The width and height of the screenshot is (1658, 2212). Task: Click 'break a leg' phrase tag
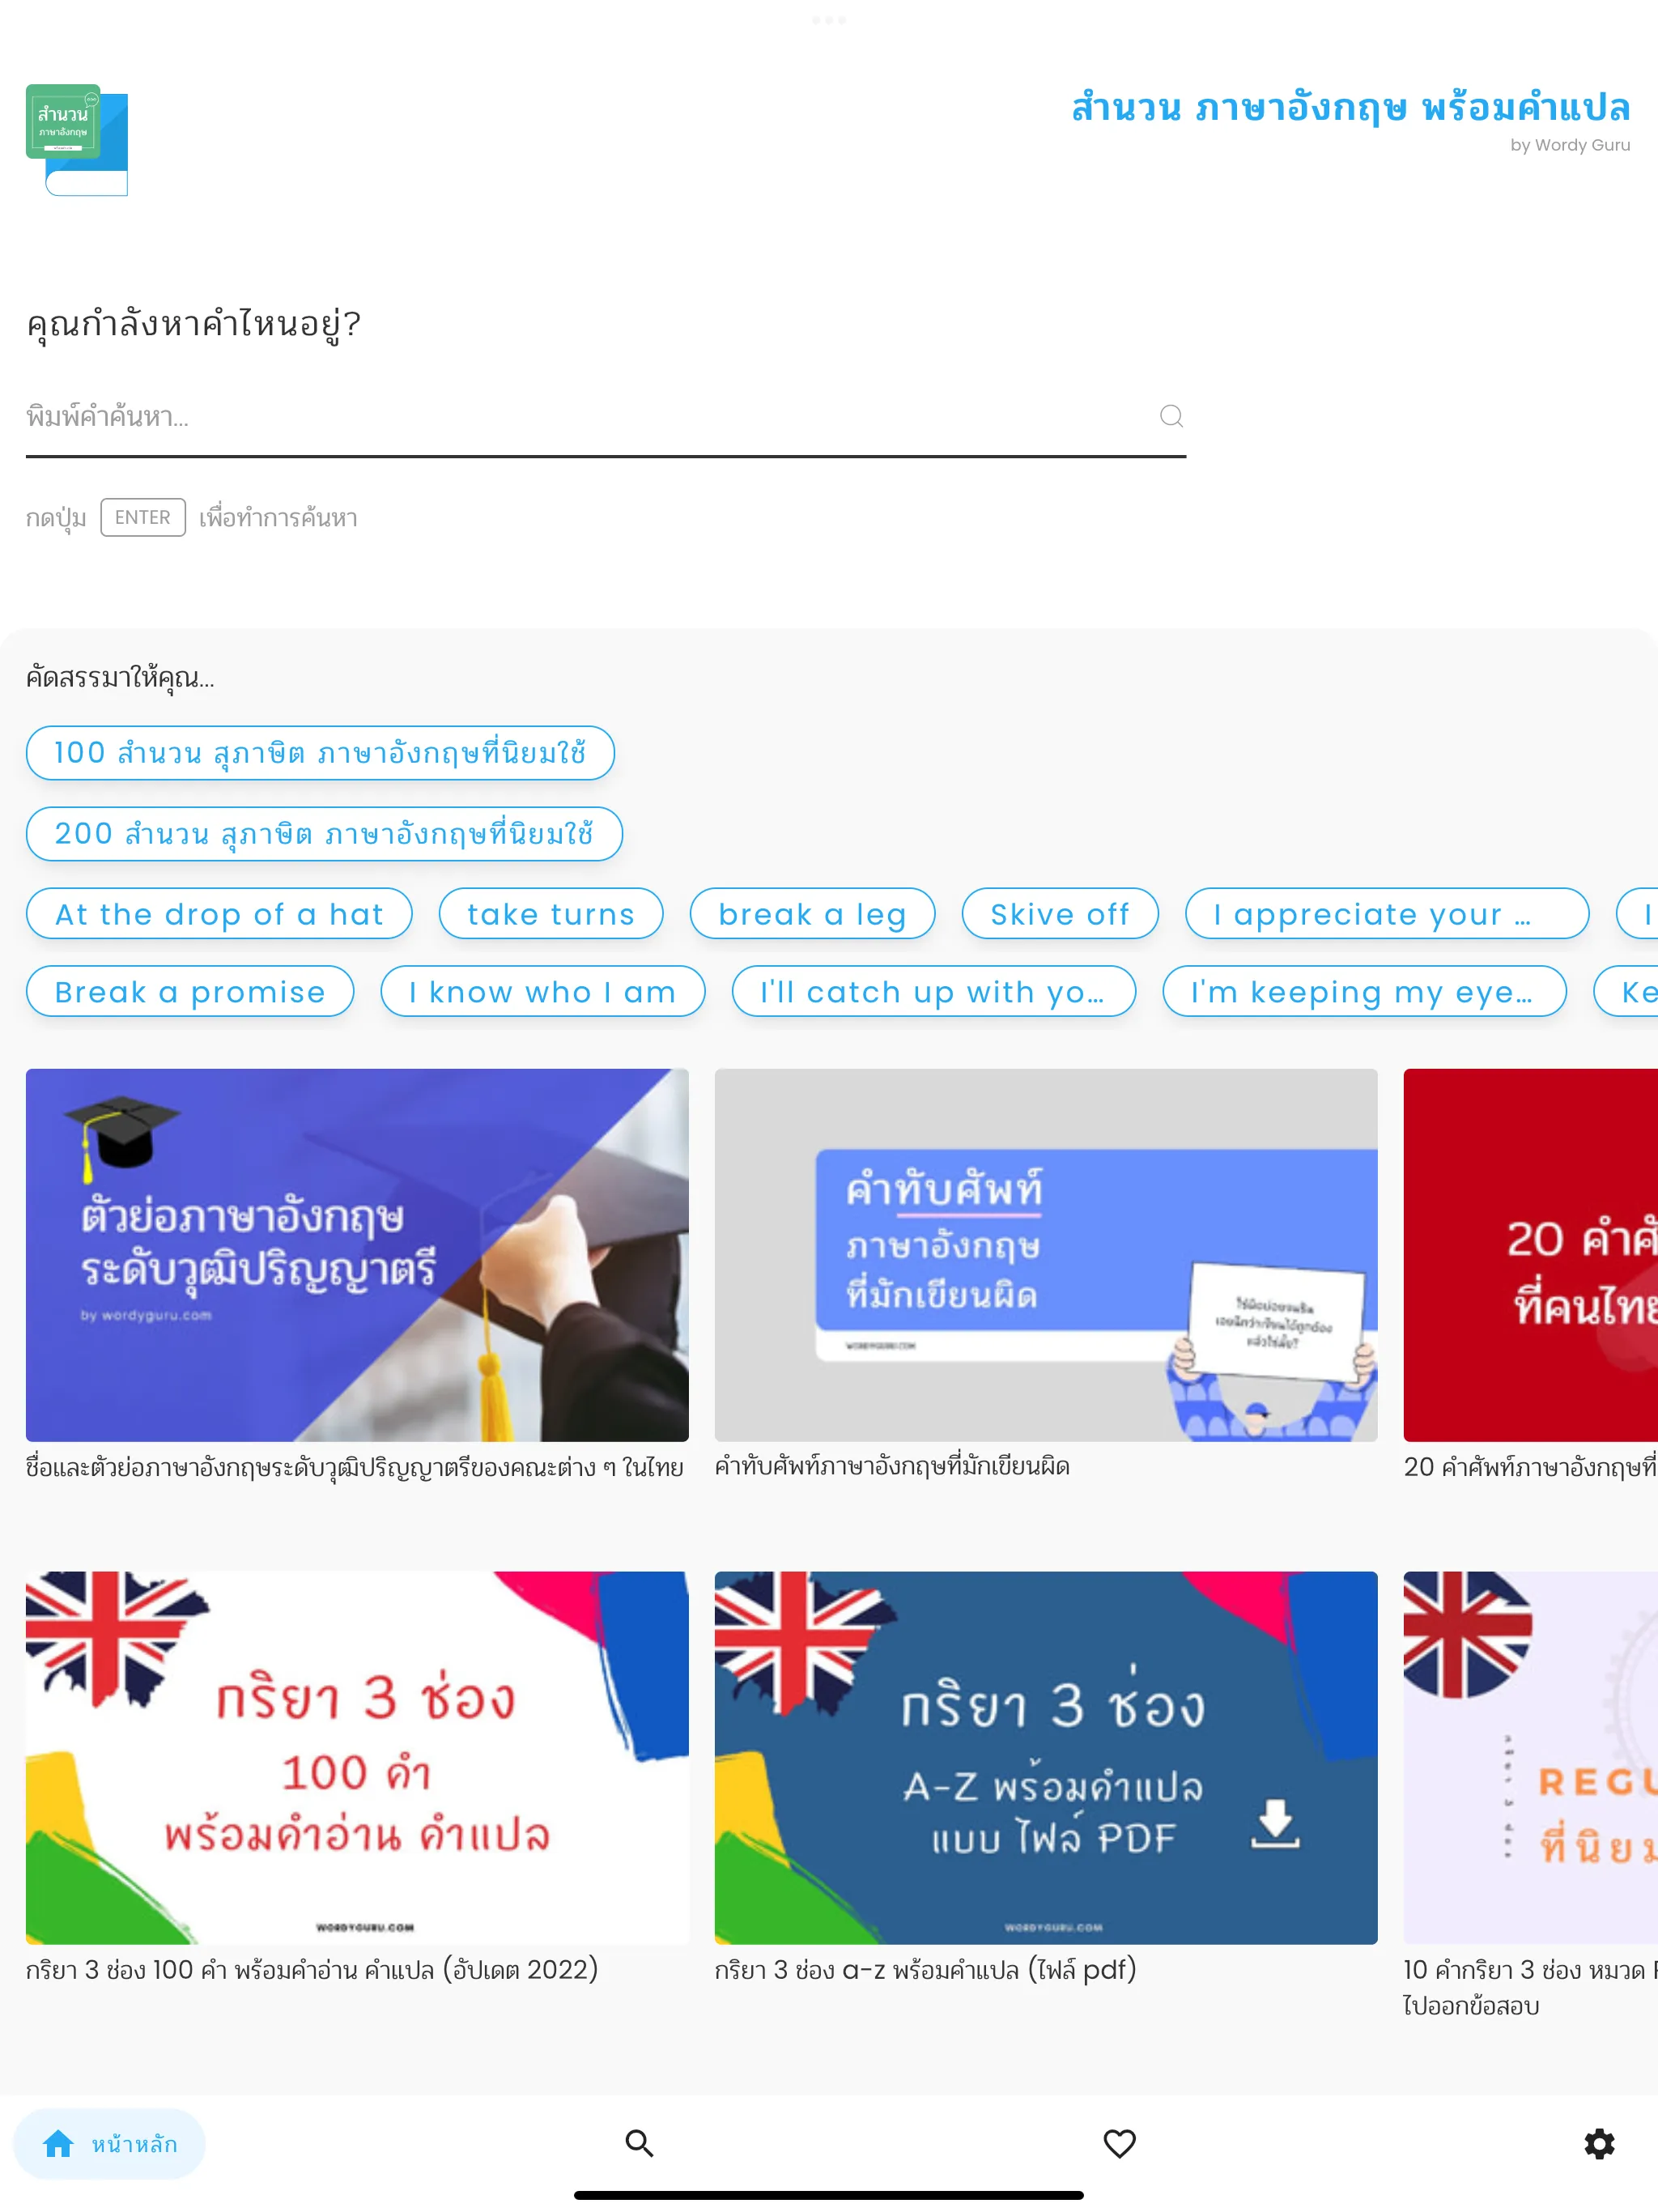pos(811,914)
